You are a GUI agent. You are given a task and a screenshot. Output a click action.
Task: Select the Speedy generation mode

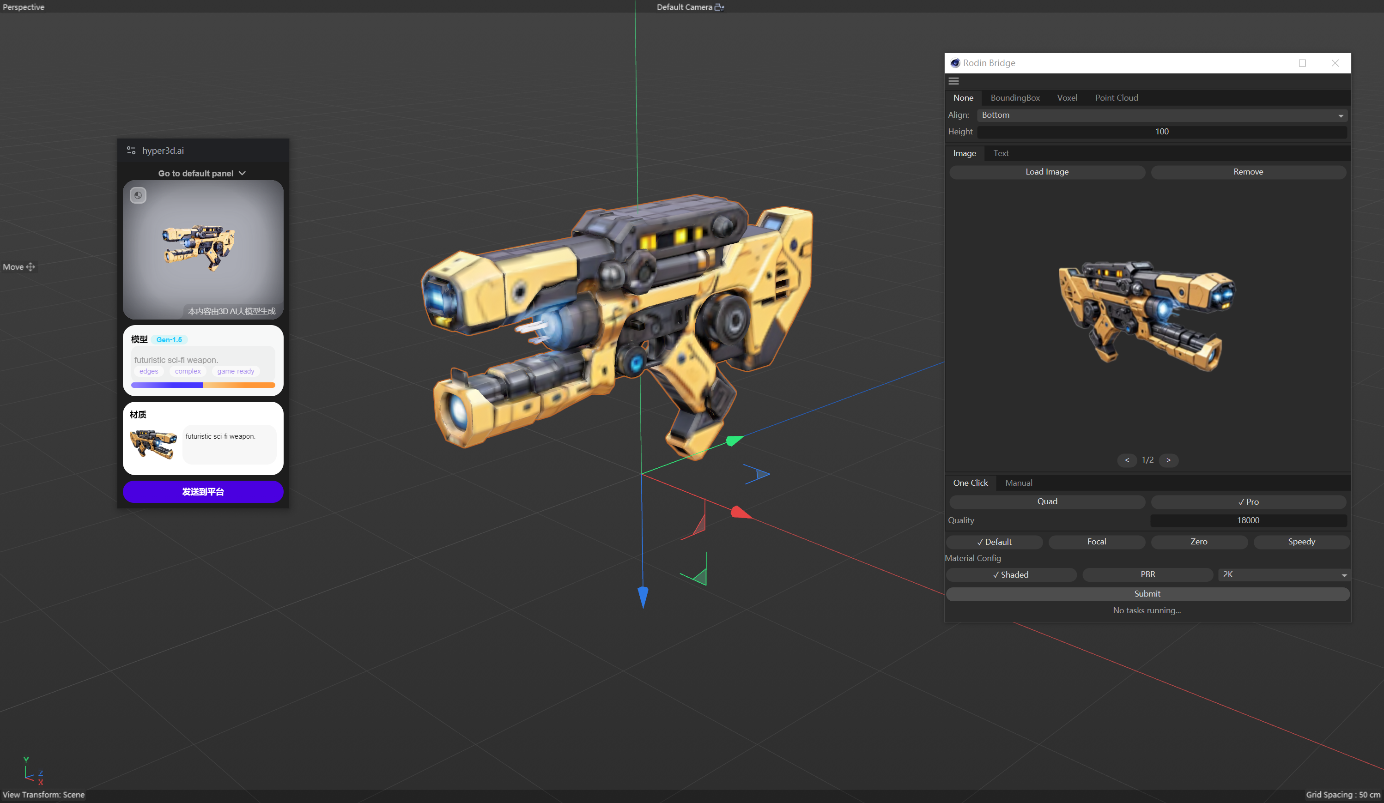(1301, 542)
